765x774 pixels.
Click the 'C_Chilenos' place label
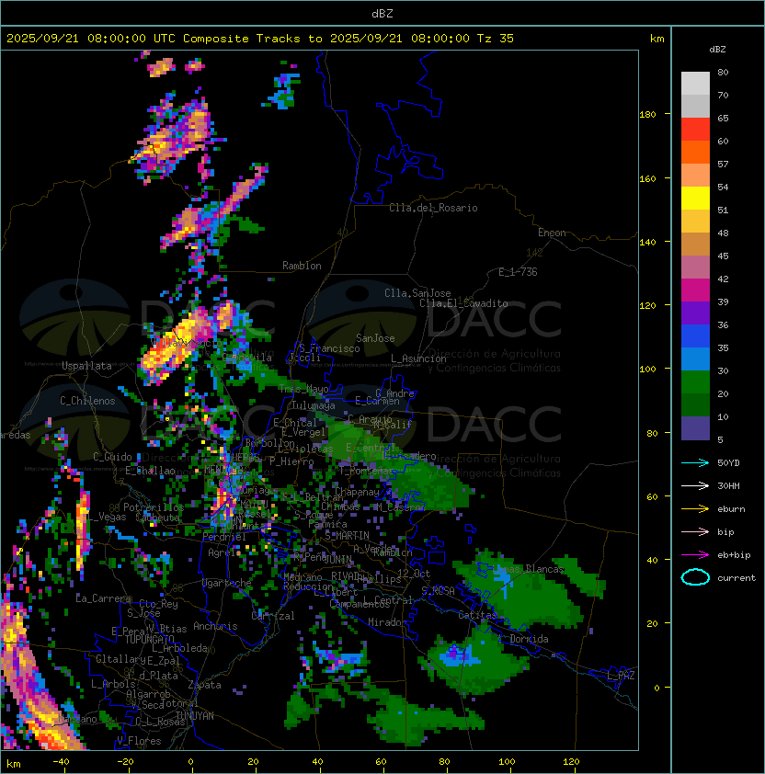point(87,401)
